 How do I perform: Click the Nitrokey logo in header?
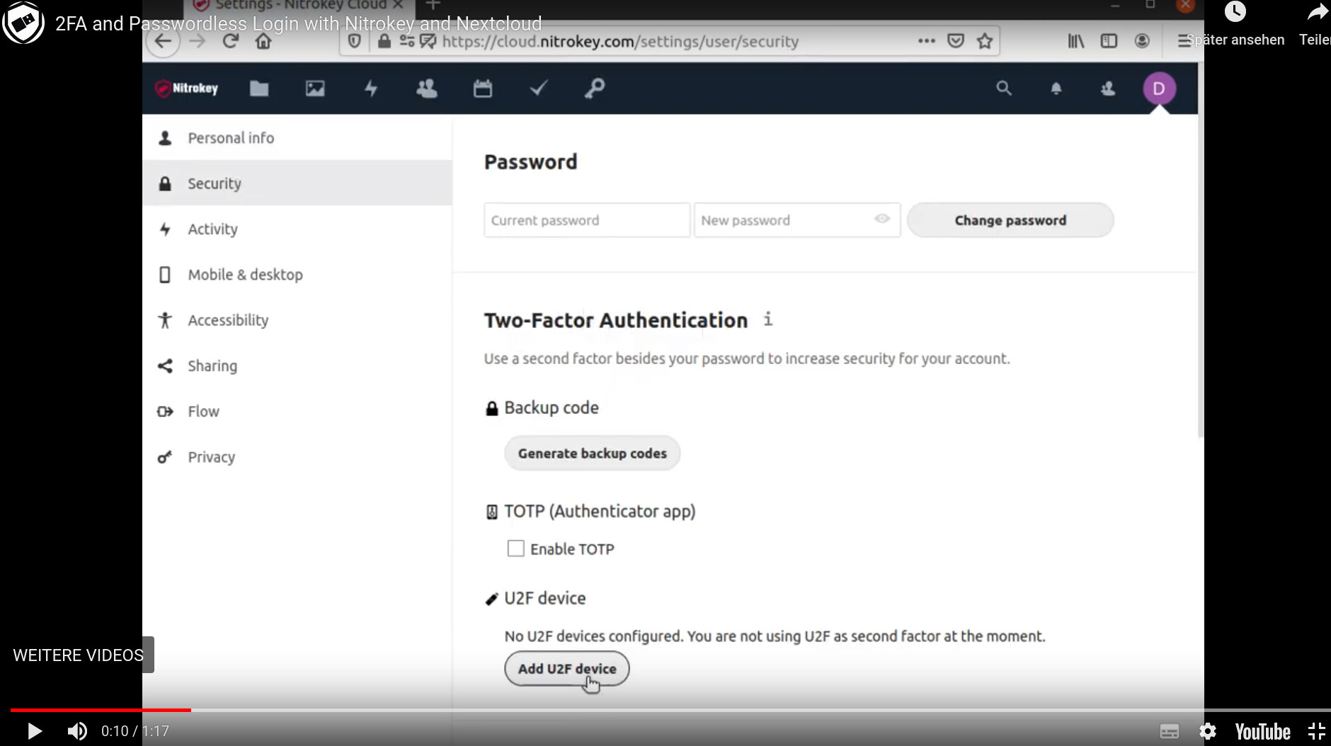(x=187, y=88)
